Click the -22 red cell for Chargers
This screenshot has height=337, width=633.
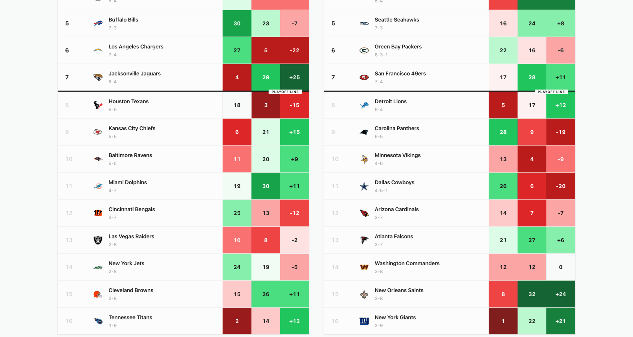point(294,50)
